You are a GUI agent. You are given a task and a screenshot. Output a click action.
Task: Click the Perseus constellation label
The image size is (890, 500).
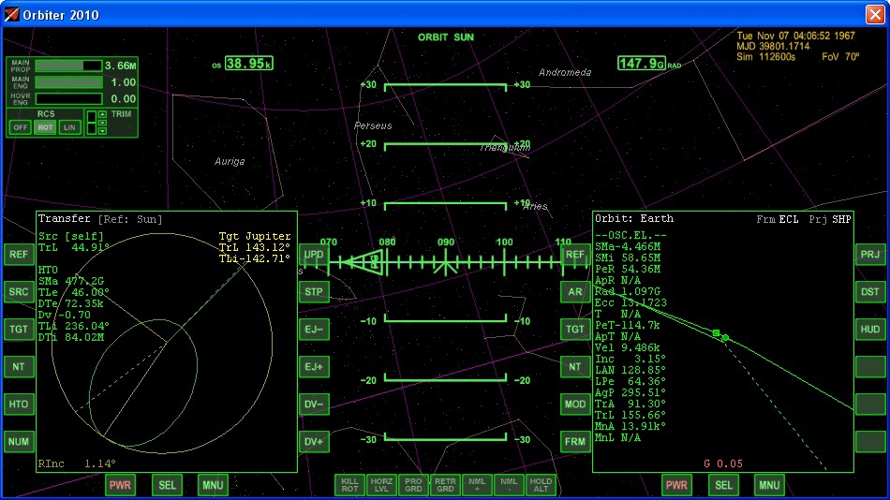(373, 126)
